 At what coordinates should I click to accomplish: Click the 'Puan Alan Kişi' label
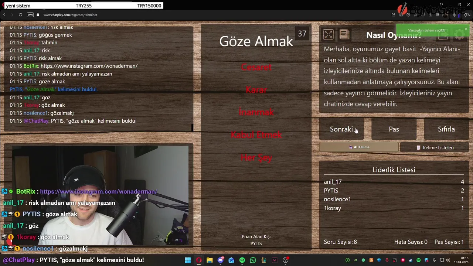pos(256,236)
